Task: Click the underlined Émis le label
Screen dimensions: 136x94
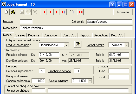Action: pyautogui.click(x=100, y=55)
